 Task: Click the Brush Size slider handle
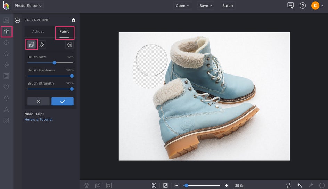(55, 63)
